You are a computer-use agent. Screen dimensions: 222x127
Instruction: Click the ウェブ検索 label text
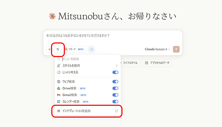coord(69,81)
